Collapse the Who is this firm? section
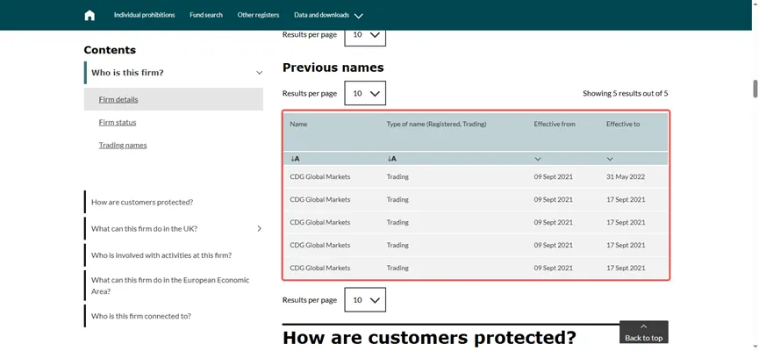Screen dimensions: 759x351 point(260,73)
